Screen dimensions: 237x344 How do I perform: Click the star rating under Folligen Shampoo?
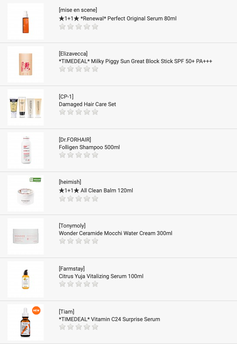click(79, 155)
